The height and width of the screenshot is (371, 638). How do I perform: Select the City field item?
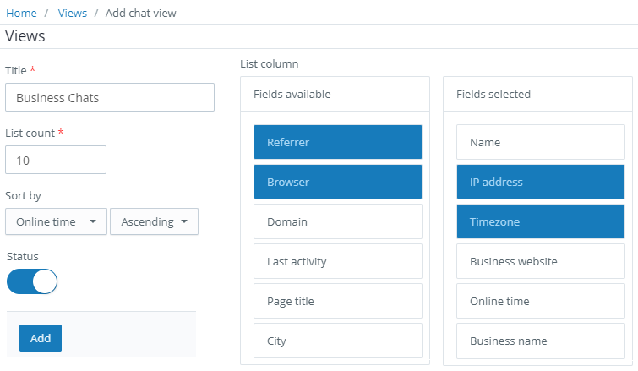tap(337, 341)
